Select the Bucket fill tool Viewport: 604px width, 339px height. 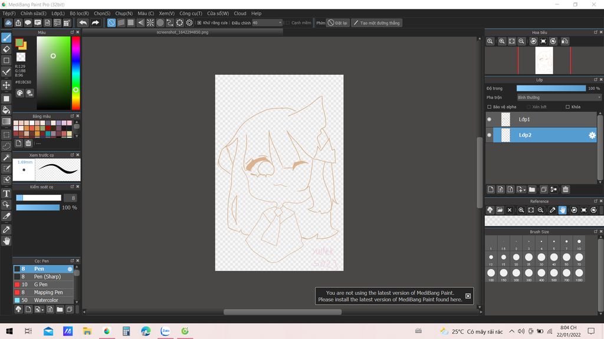(x=6, y=110)
